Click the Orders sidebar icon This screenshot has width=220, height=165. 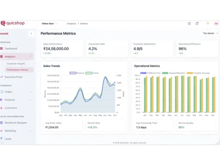coord(1,92)
